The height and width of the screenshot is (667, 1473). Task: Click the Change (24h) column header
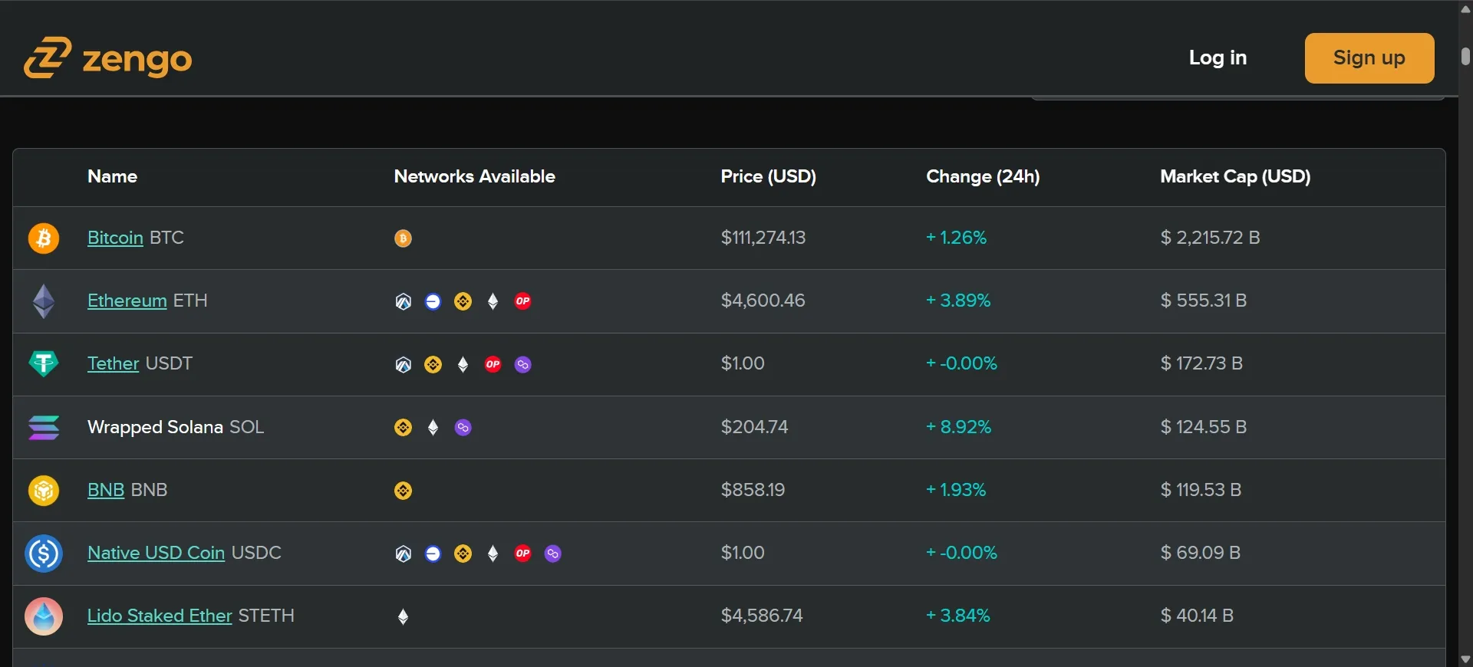click(x=983, y=176)
